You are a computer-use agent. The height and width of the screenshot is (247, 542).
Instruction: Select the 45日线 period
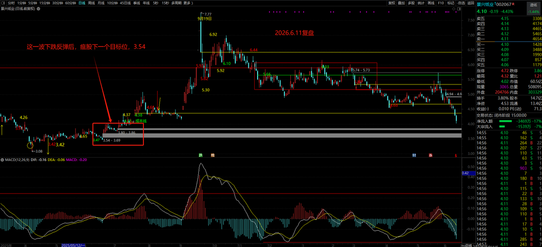click(125, 3)
